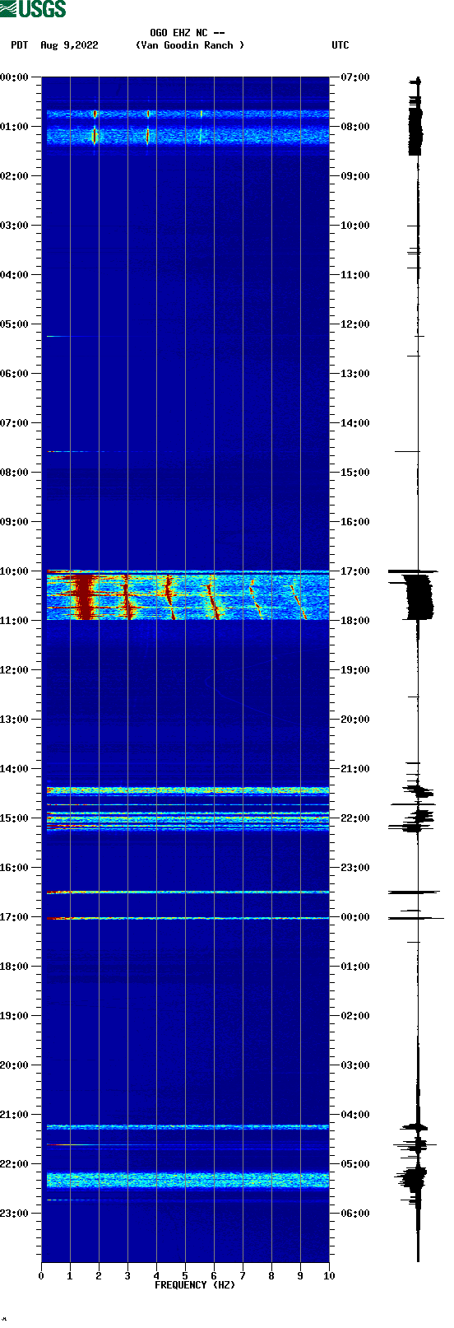The image size is (454, 1328).
Task: Click the '17:00' UTC time label
Action: [355, 571]
